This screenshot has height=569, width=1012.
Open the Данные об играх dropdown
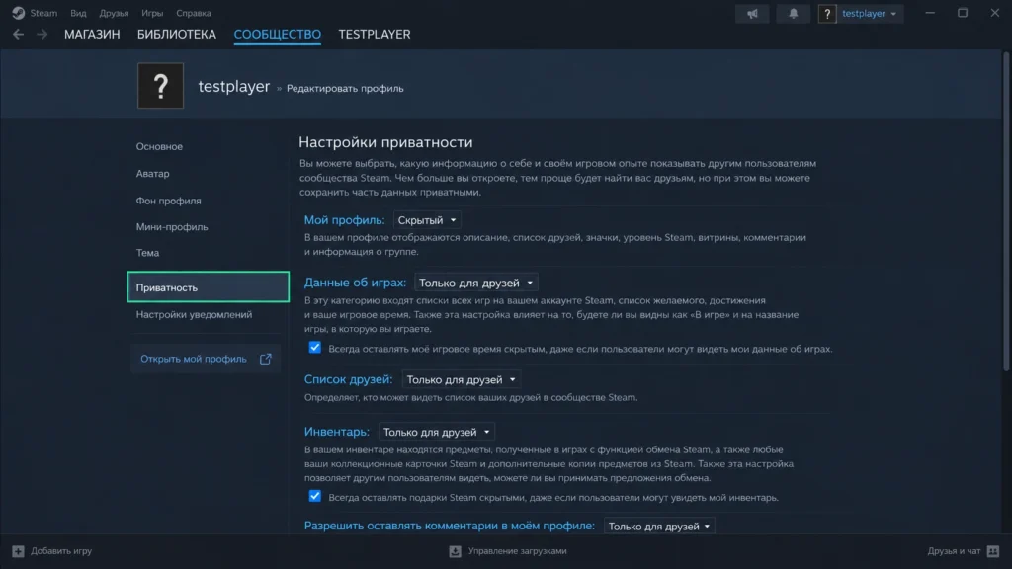click(475, 283)
